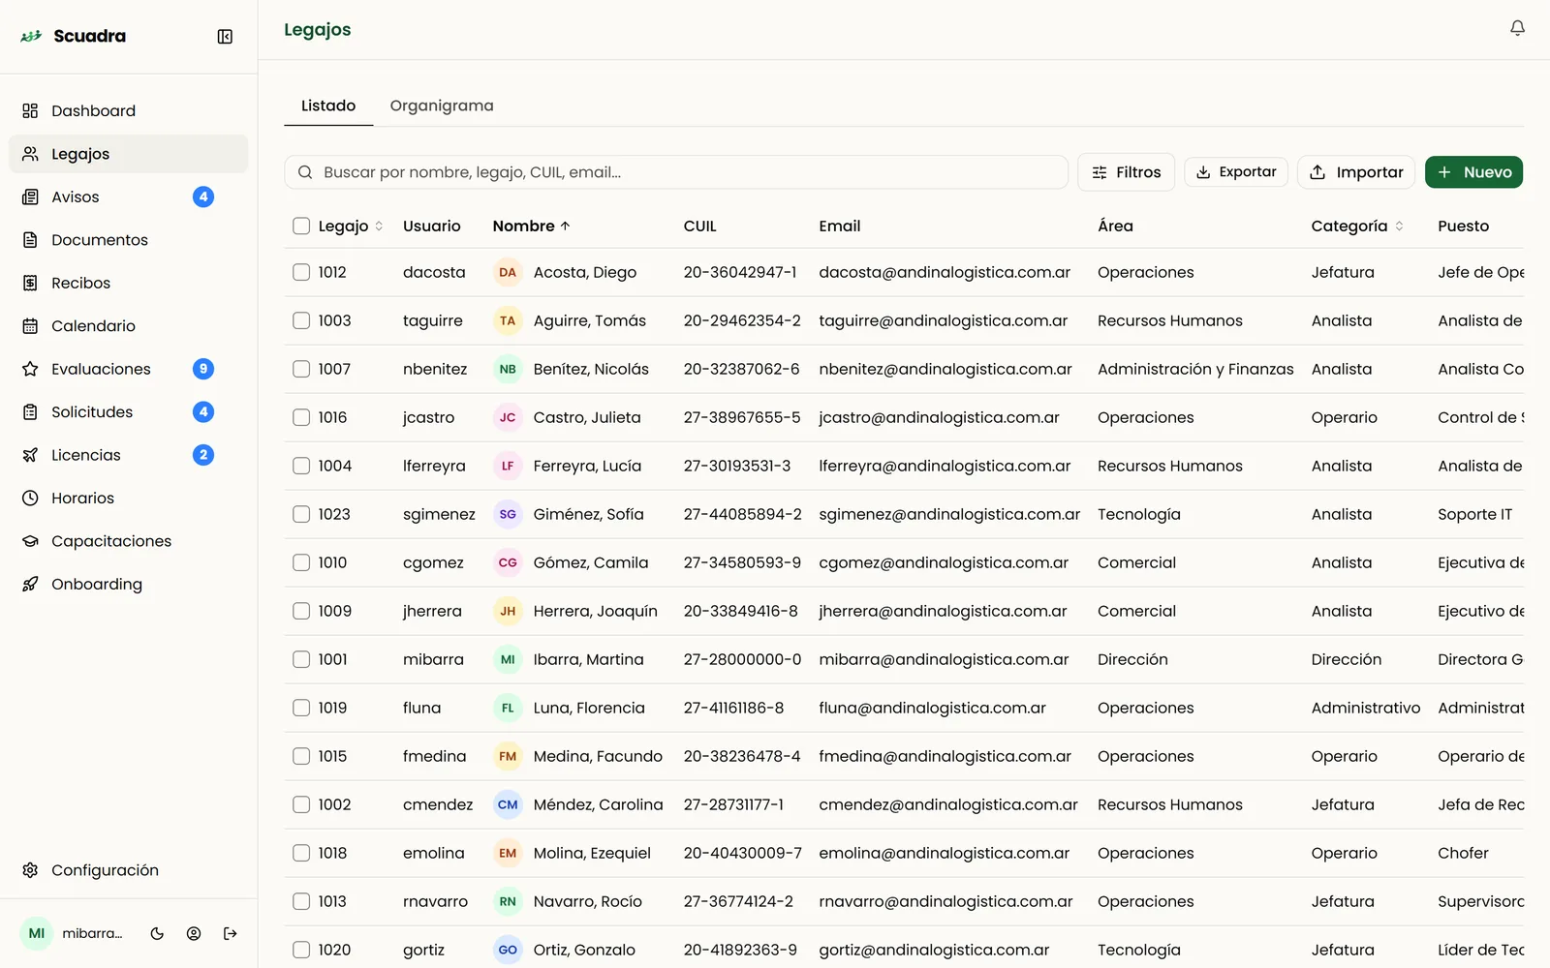
Task: Open notifications bell icon
Action: (x=1518, y=29)
